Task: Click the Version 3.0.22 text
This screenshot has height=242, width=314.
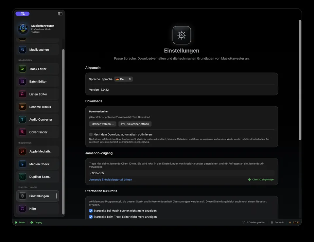Action: tap(99, 90)
